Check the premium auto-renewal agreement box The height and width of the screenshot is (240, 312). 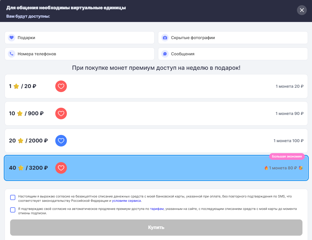[x=13, y=210]
